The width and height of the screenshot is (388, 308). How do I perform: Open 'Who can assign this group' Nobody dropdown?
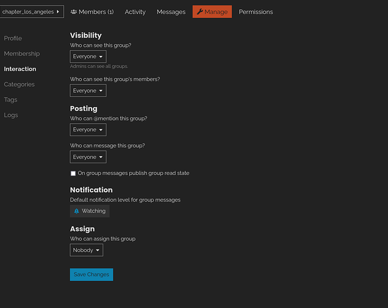87,250
